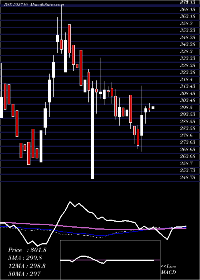Select the 253.73 price axis label
Screen dimensions: 200x280
click(188, 170)
